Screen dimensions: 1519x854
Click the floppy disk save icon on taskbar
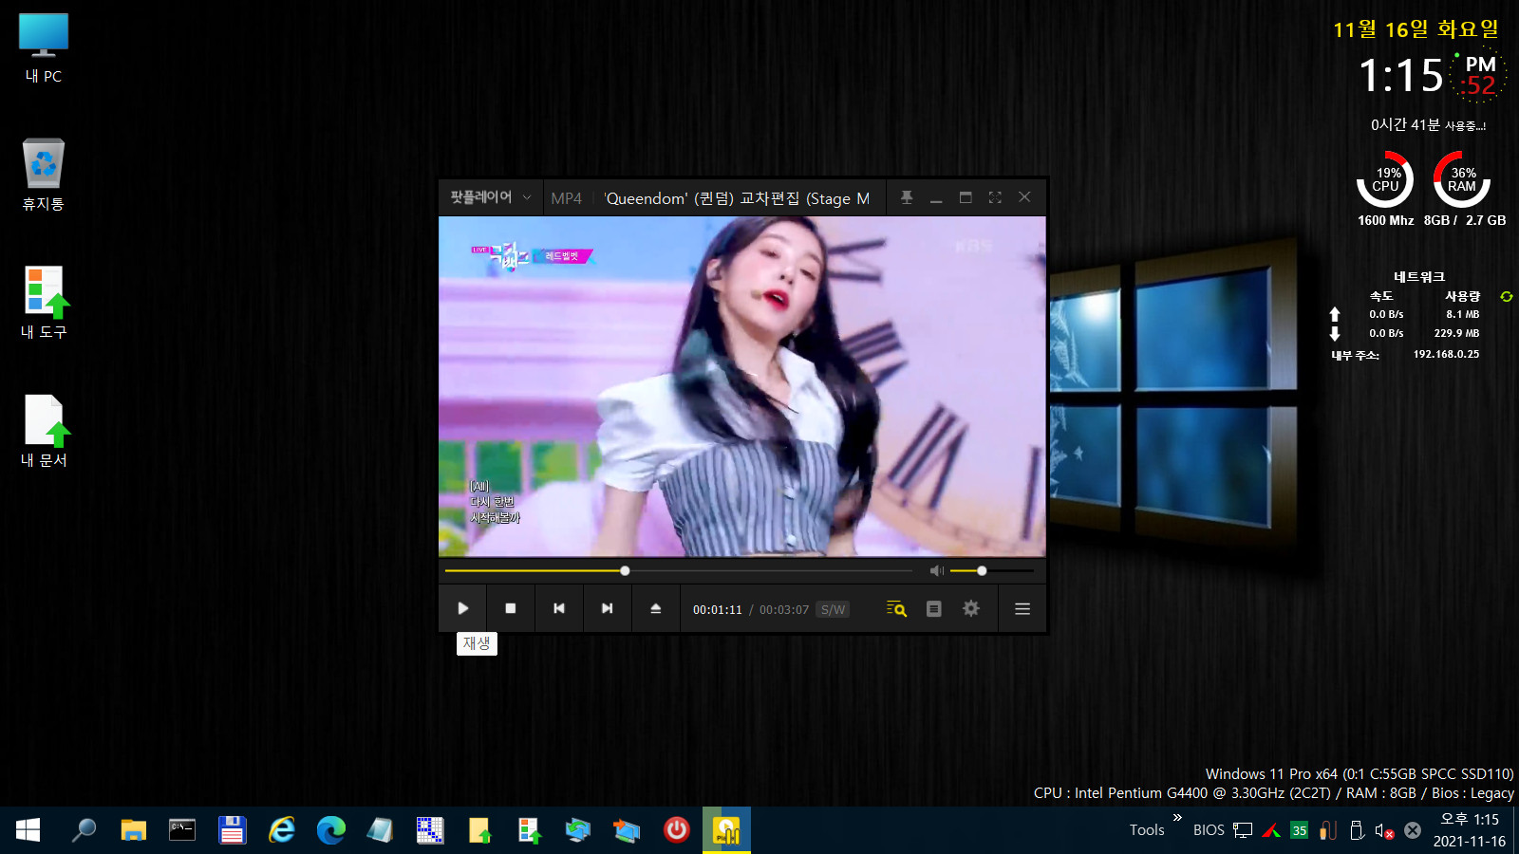point(233,830)
